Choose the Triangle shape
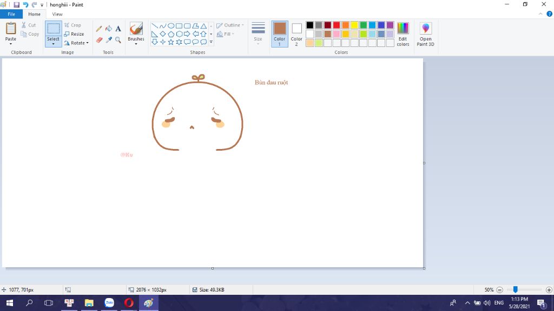Image resolution: width=554 pixels, height=311 pixels. coord(203,26)
